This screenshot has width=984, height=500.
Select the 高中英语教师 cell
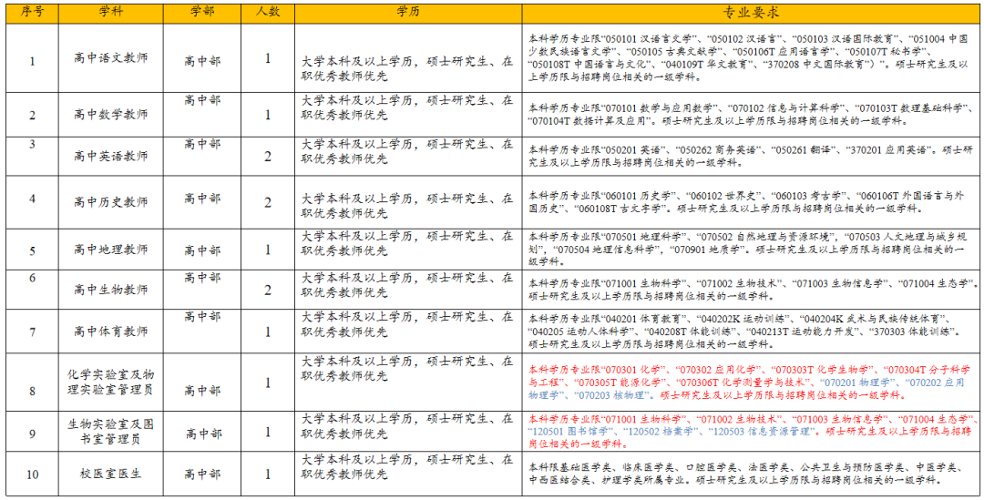(110, 156)
